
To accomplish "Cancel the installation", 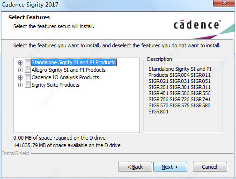I will pyautogui.click(x=210, y=167).
